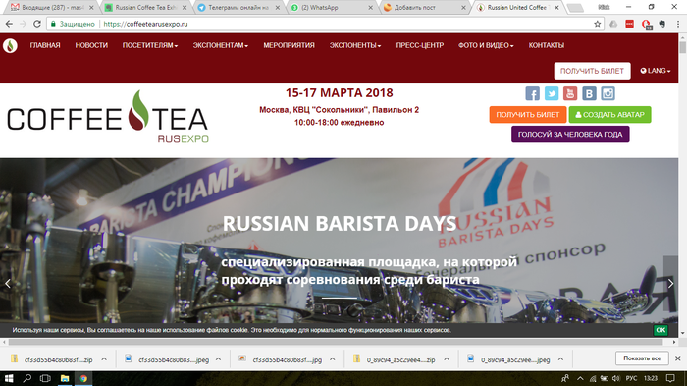Bookmark page with the star icon
Image resolution: width=687 pixels, height=386 pixels.
tap(597, 24)
